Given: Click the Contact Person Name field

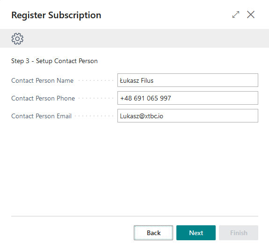Looking at the screenshot, I should click(x=188, y=80).
